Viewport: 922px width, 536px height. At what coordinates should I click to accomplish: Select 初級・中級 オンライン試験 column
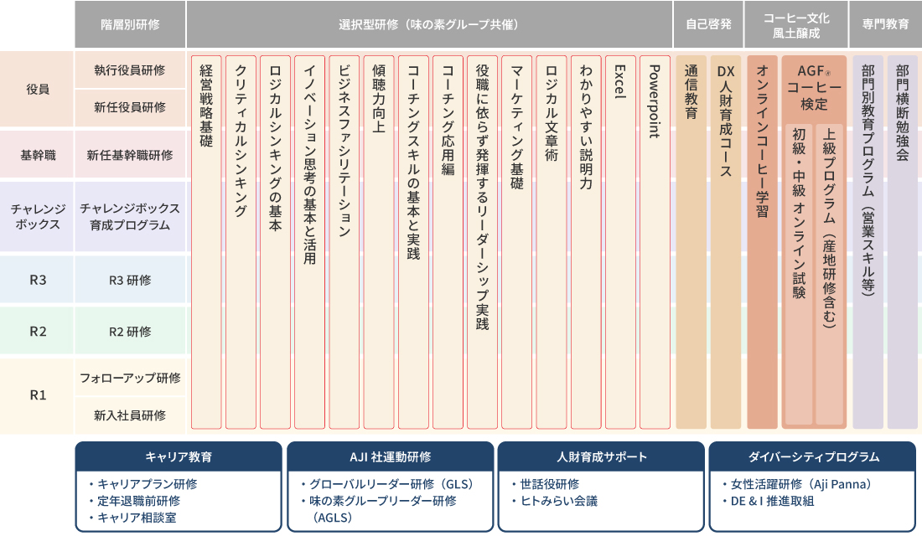tap(799, 274)
